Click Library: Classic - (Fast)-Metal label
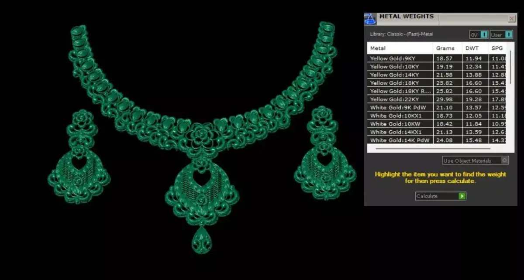 [x=402, y=34]
